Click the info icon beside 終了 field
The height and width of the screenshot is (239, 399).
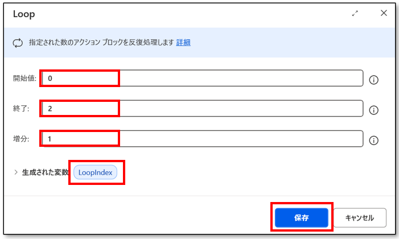tap(374, 110)
